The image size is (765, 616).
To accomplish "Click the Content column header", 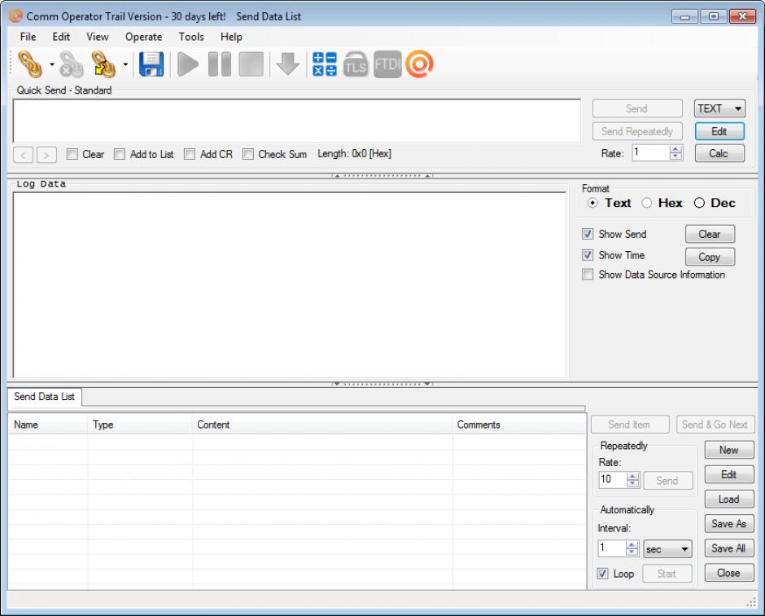I will (x=322, y=425).
